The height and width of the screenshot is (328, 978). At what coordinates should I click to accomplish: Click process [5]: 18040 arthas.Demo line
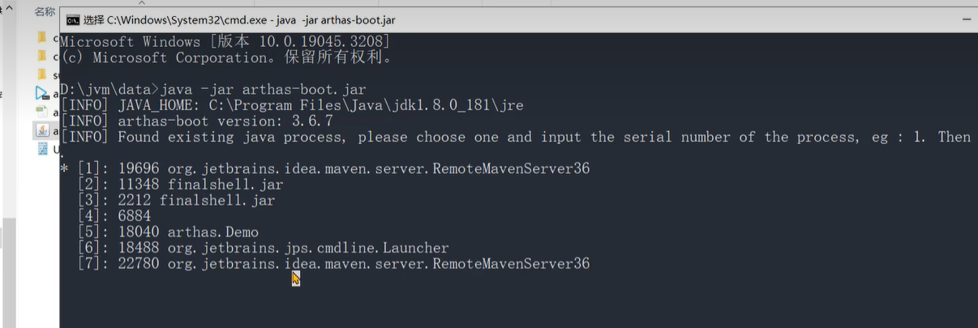click(x=168, y=232)
